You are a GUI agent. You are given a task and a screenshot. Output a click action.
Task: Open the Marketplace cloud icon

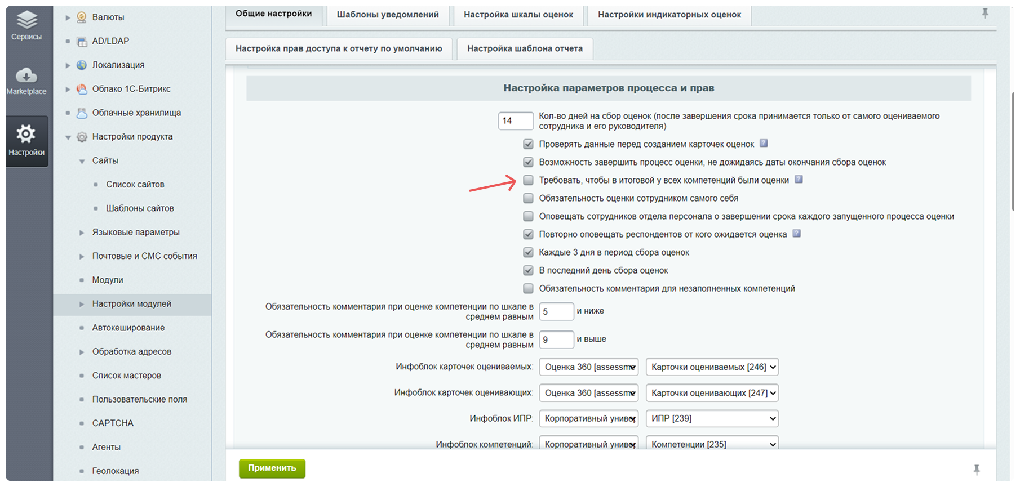pos(26,75)
